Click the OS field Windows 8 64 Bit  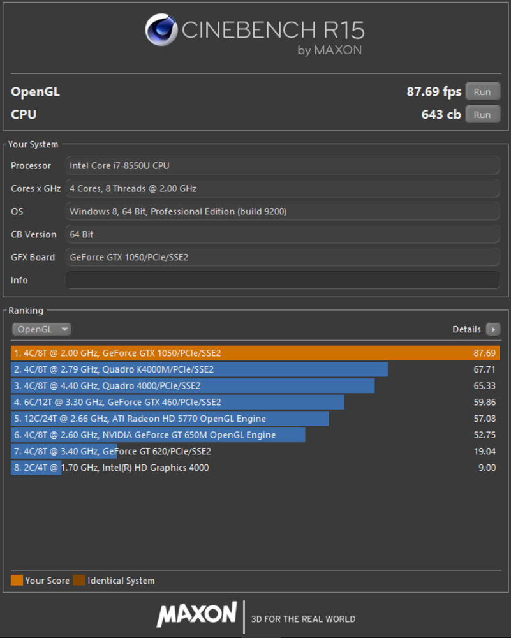click(x=283, y=211)
